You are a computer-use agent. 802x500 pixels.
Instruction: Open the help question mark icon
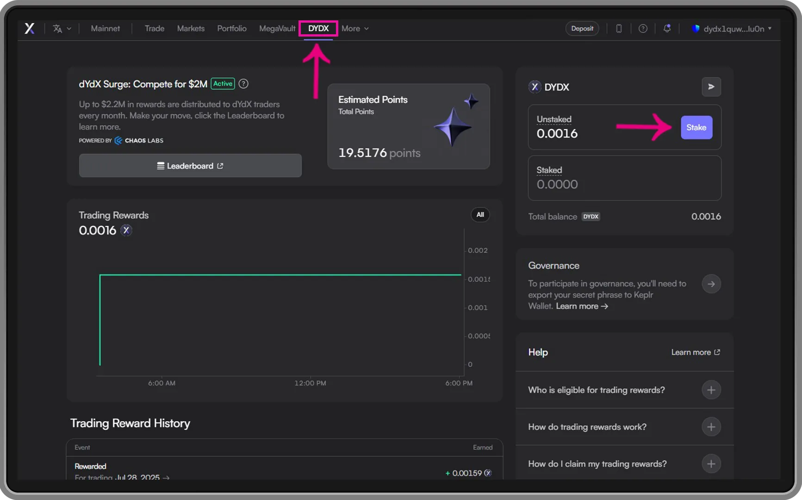tap(643, 28)
